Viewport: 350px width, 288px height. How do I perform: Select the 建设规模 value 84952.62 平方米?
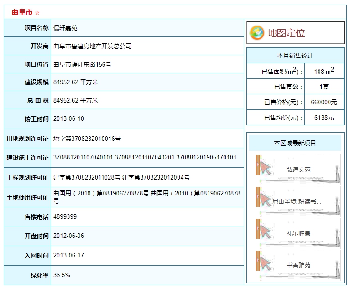(76, 82)
